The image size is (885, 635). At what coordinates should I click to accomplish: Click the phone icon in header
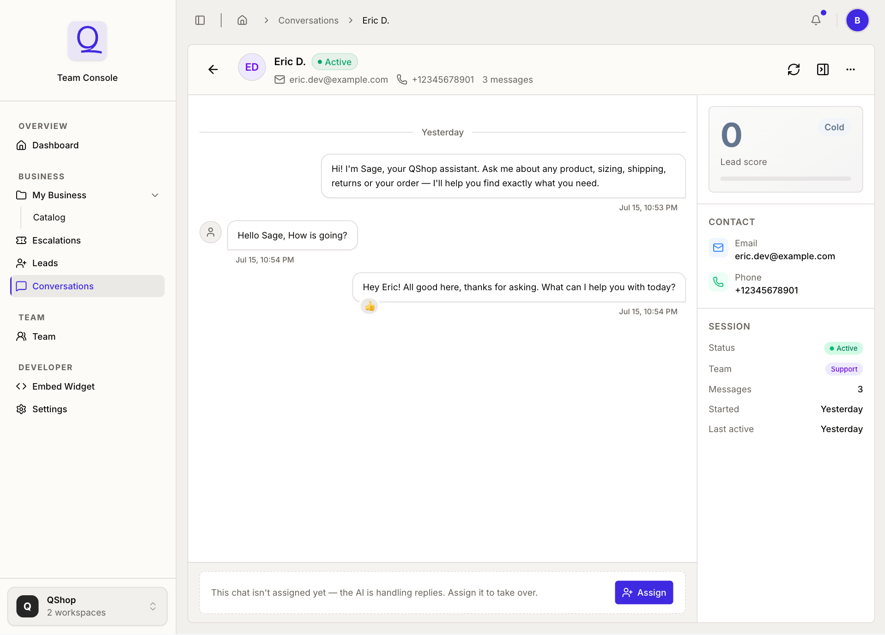402,79
